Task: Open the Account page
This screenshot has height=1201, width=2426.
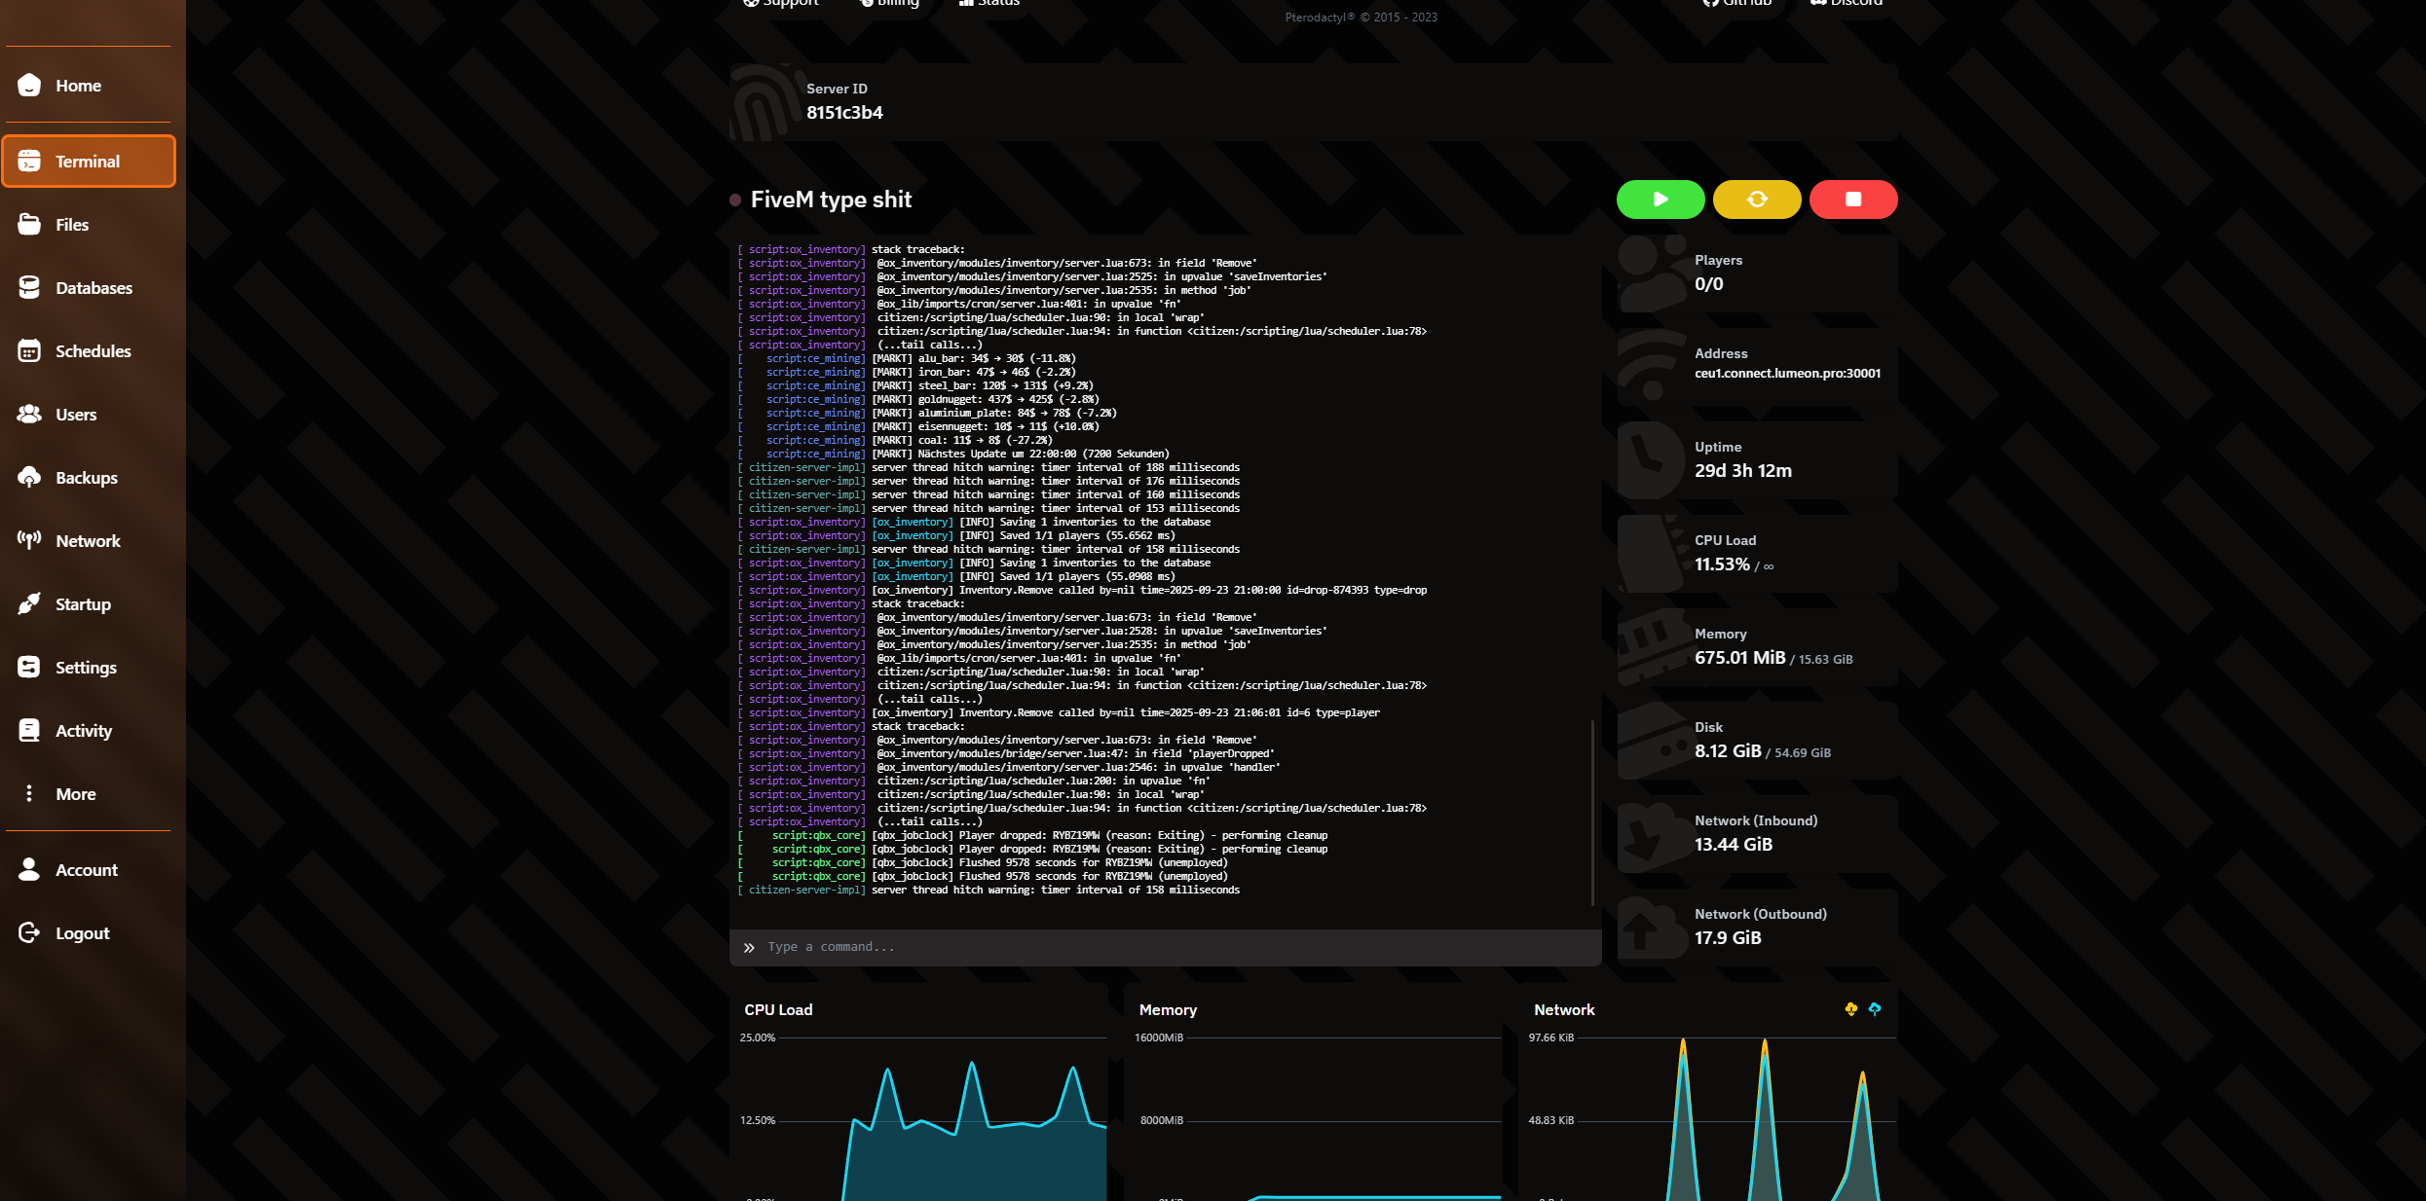Action: pos(86,870)
